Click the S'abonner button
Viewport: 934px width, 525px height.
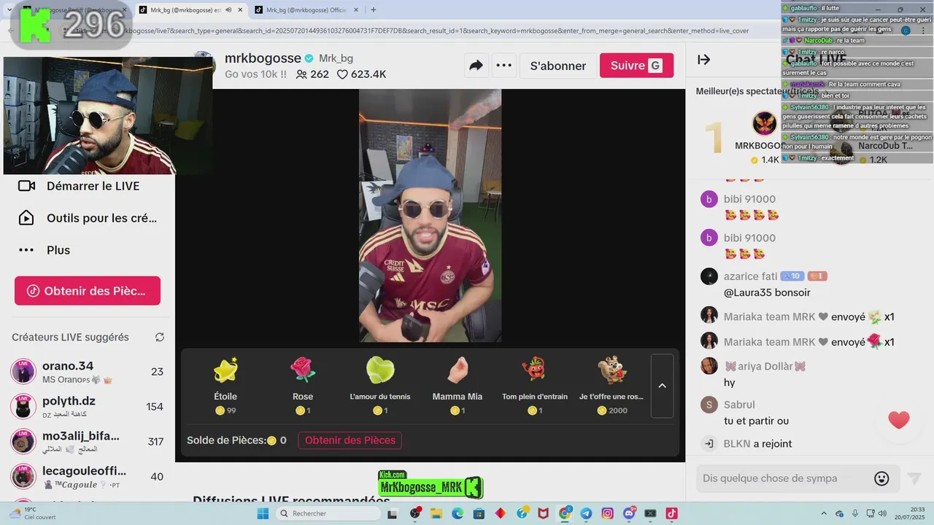click(558, 66)
